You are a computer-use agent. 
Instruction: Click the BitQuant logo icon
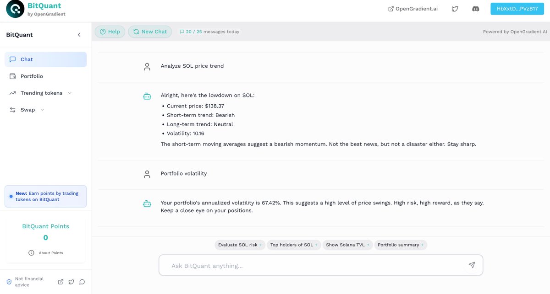pyautogui.click(x=15, y=9)
